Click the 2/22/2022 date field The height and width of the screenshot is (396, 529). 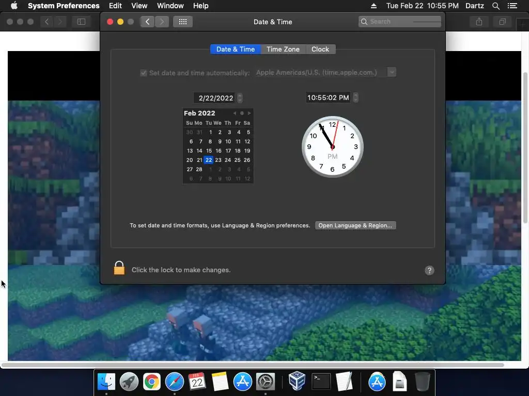click(215, 98)
